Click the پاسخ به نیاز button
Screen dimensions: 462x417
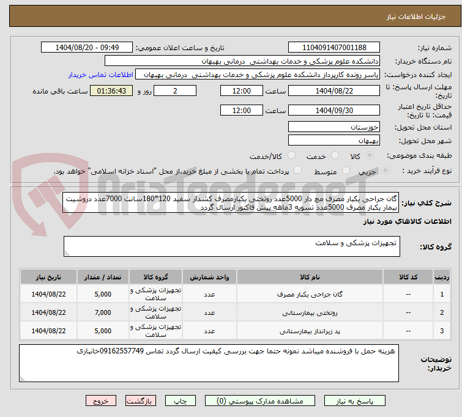tap(355, 401)
